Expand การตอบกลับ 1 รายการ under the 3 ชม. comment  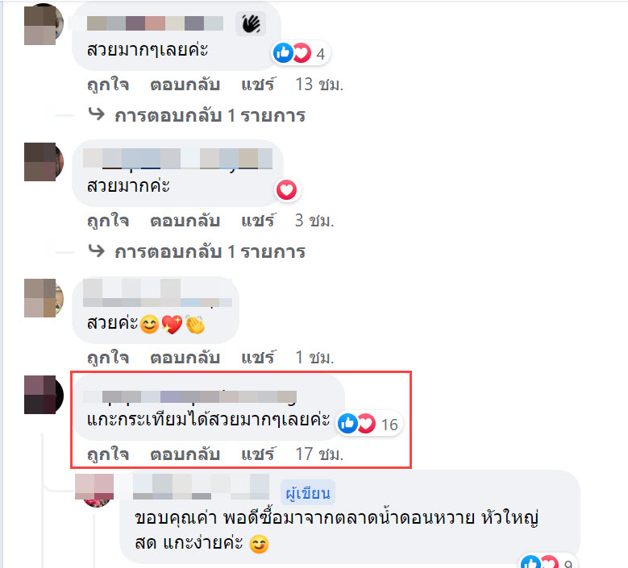210,252
